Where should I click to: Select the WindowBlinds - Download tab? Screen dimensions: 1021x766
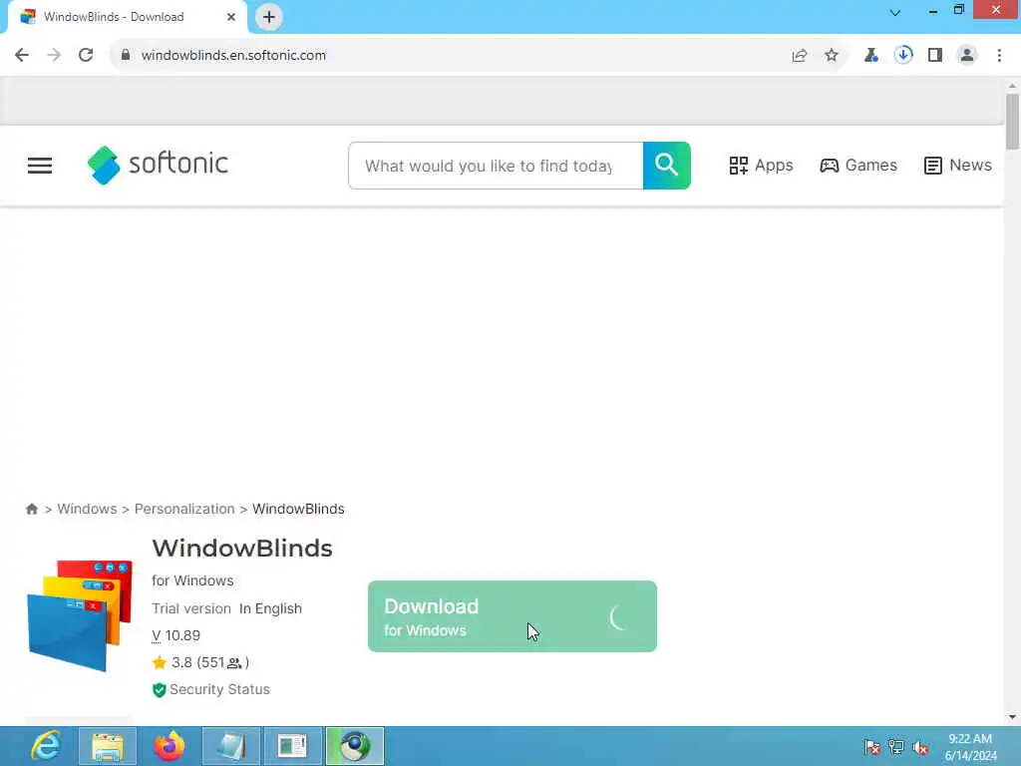coord(124,17)
